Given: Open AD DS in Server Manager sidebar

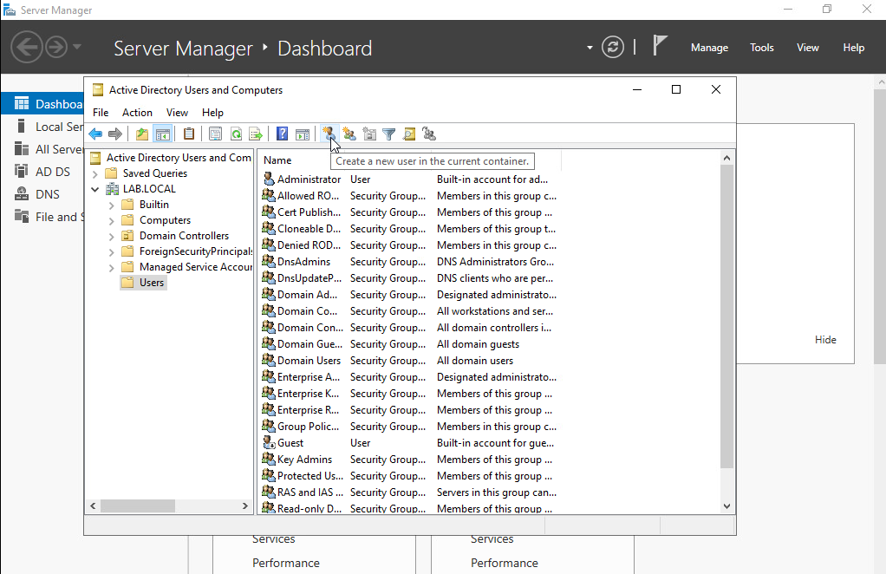Looking at the screenshot, I should pyautogui.click(x=42, y=172).
